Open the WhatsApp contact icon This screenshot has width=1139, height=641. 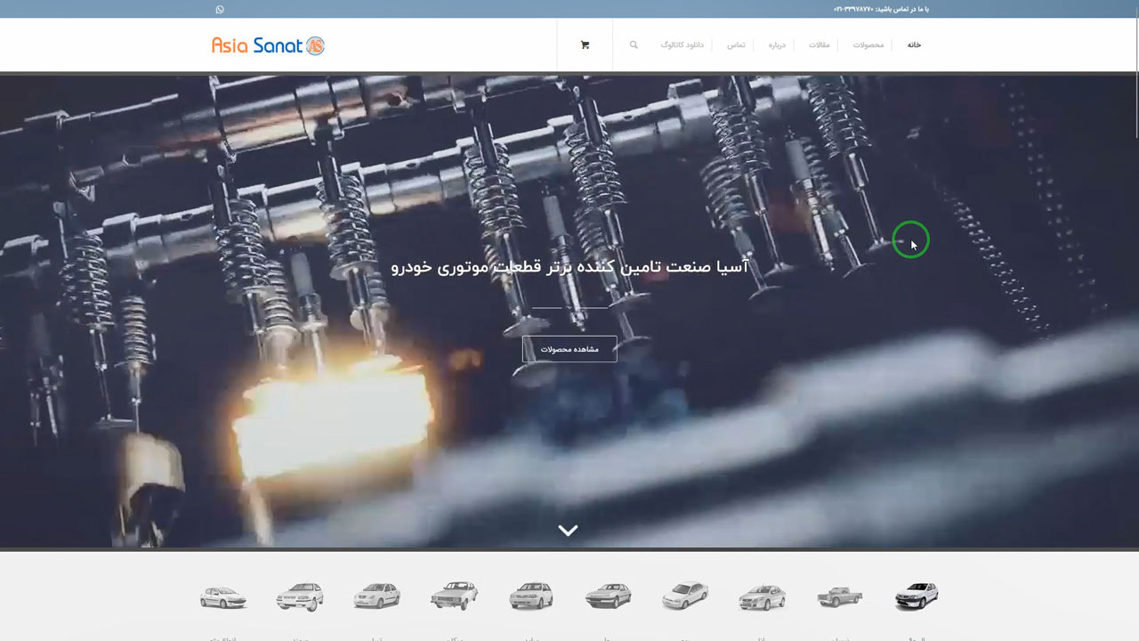(220, 10)
